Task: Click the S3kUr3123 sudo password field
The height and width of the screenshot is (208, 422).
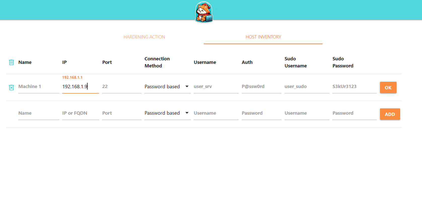Action: [355, 87]
